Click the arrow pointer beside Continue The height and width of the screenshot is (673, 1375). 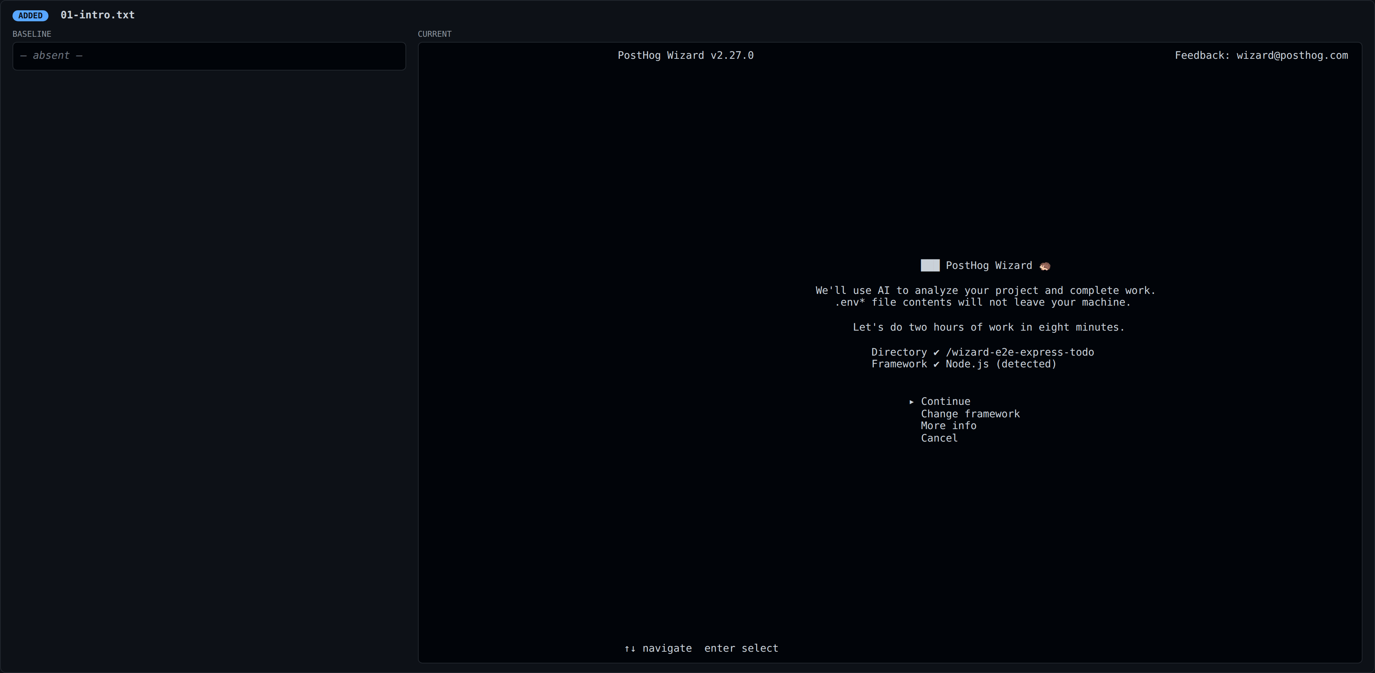912,402
